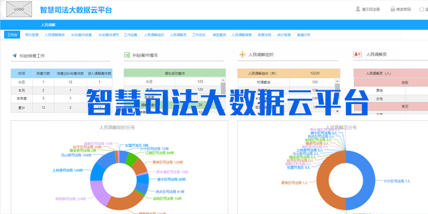Click the 智慧司法大数据云平台 header title
This screenshot has width=428, height=214.
[x=76, y=10]
